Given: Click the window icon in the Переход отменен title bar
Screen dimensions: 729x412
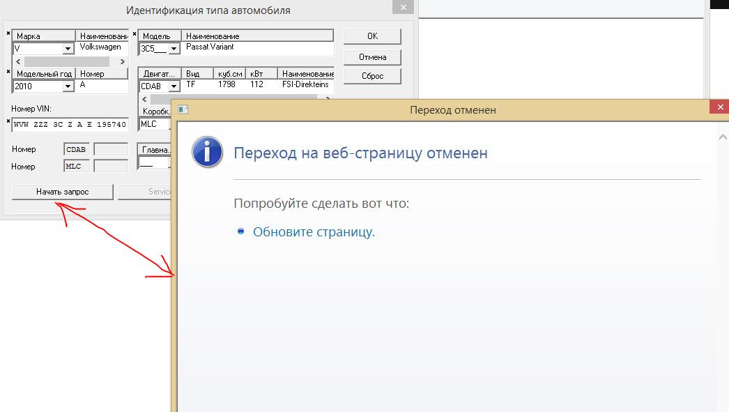Looking at the screenshot, I should pos(183,110).
